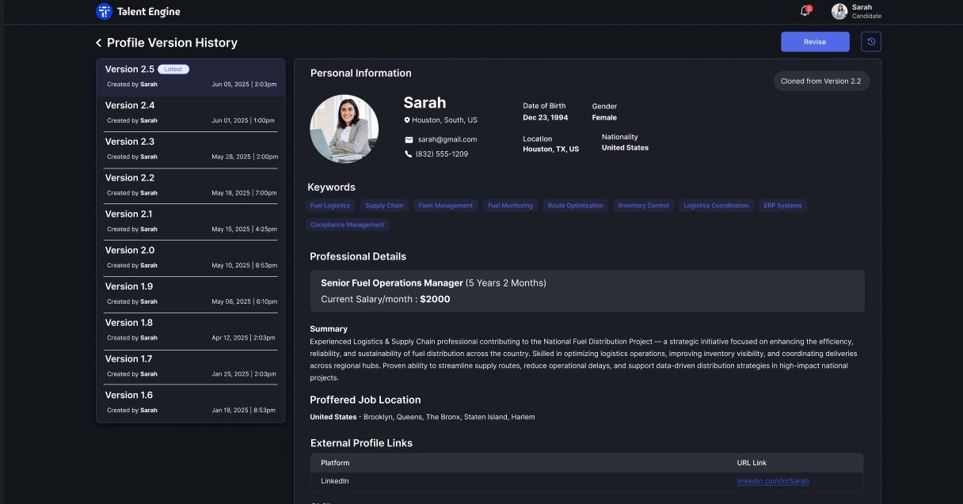Click the Talent Engine logo icon
This screenshot has width=963, height=504.
[105, 11]
